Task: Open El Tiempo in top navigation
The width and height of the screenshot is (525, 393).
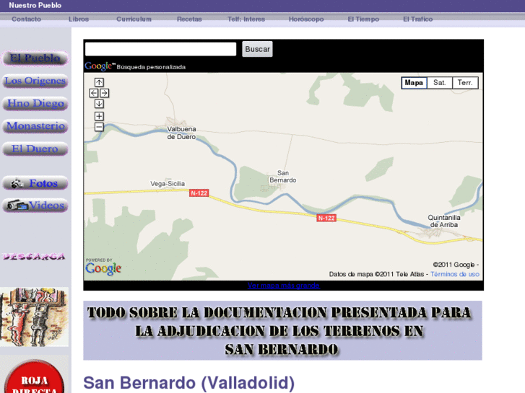Action: pyautogui.click(x=363, y=19)
